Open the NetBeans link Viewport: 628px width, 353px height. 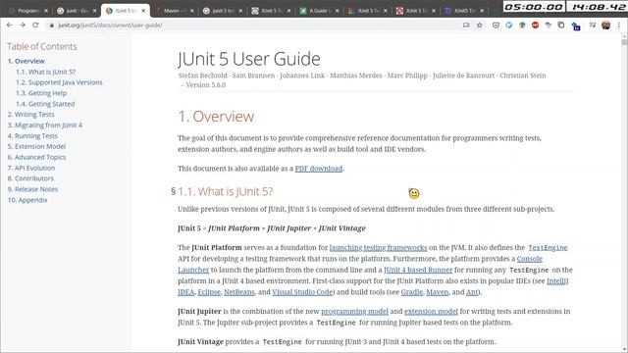tap(239, 292)
